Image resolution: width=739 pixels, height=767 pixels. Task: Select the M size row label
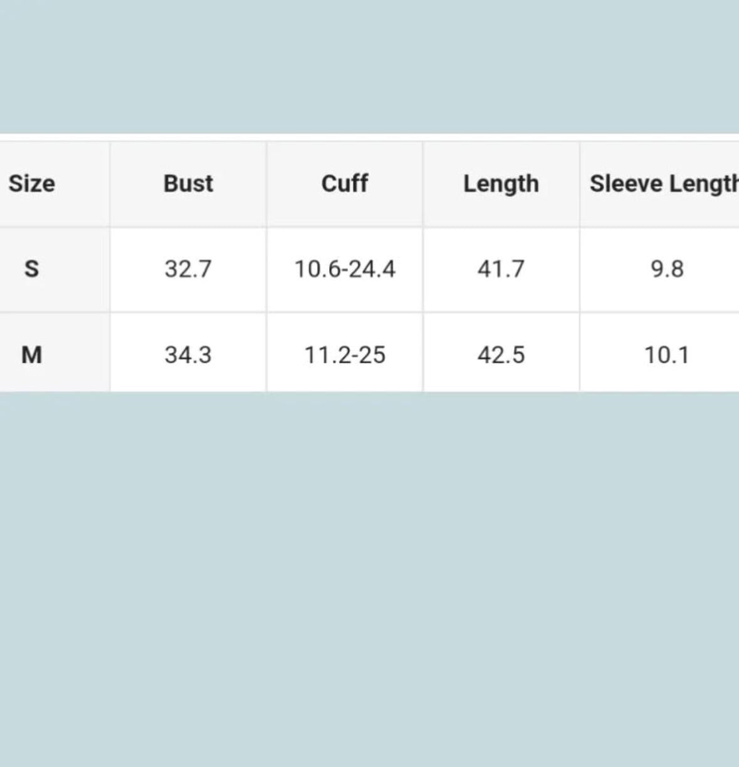[31, 355]
